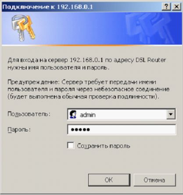Click the Пароль: field label
This screenshot has width=183, height=195.
[x=19, y=130]
